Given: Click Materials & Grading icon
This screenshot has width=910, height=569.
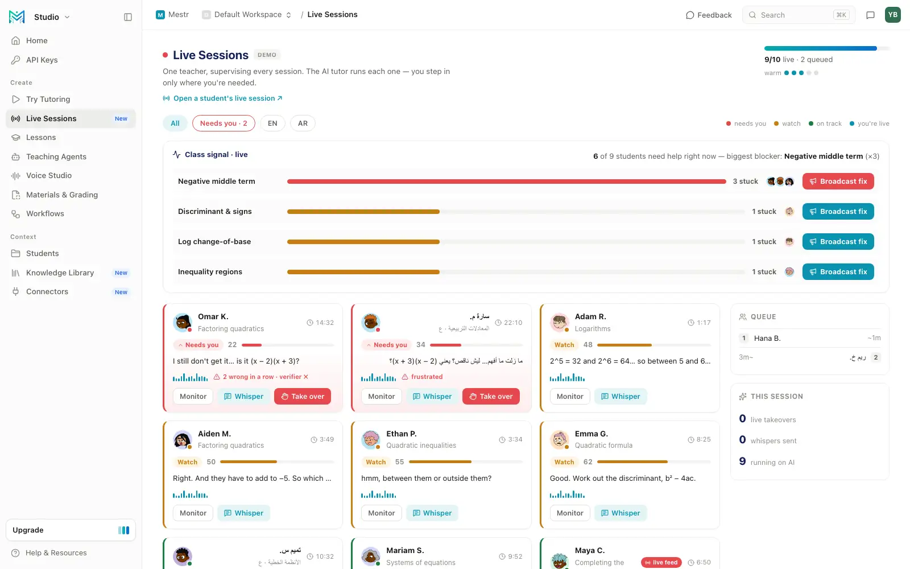Looking at the screenshot, I should click(16, 195).
